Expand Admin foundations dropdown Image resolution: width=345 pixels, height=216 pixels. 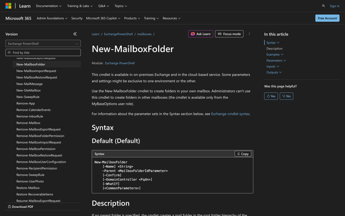[x=52, y=18]
